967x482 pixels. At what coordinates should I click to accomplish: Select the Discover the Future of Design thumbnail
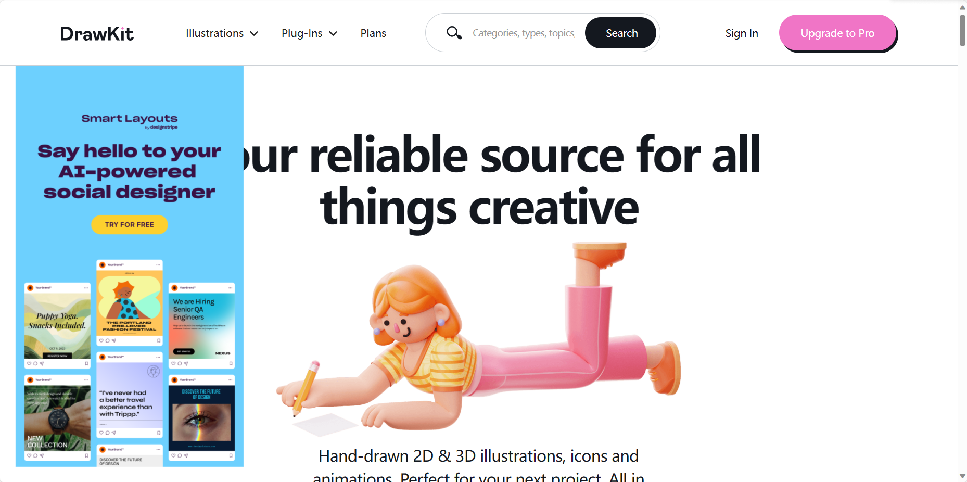201,417
